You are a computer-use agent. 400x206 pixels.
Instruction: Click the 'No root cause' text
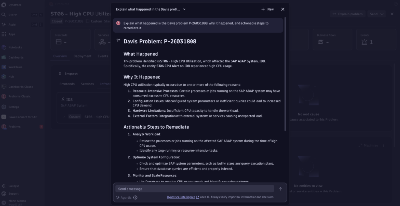click(308, 114)
